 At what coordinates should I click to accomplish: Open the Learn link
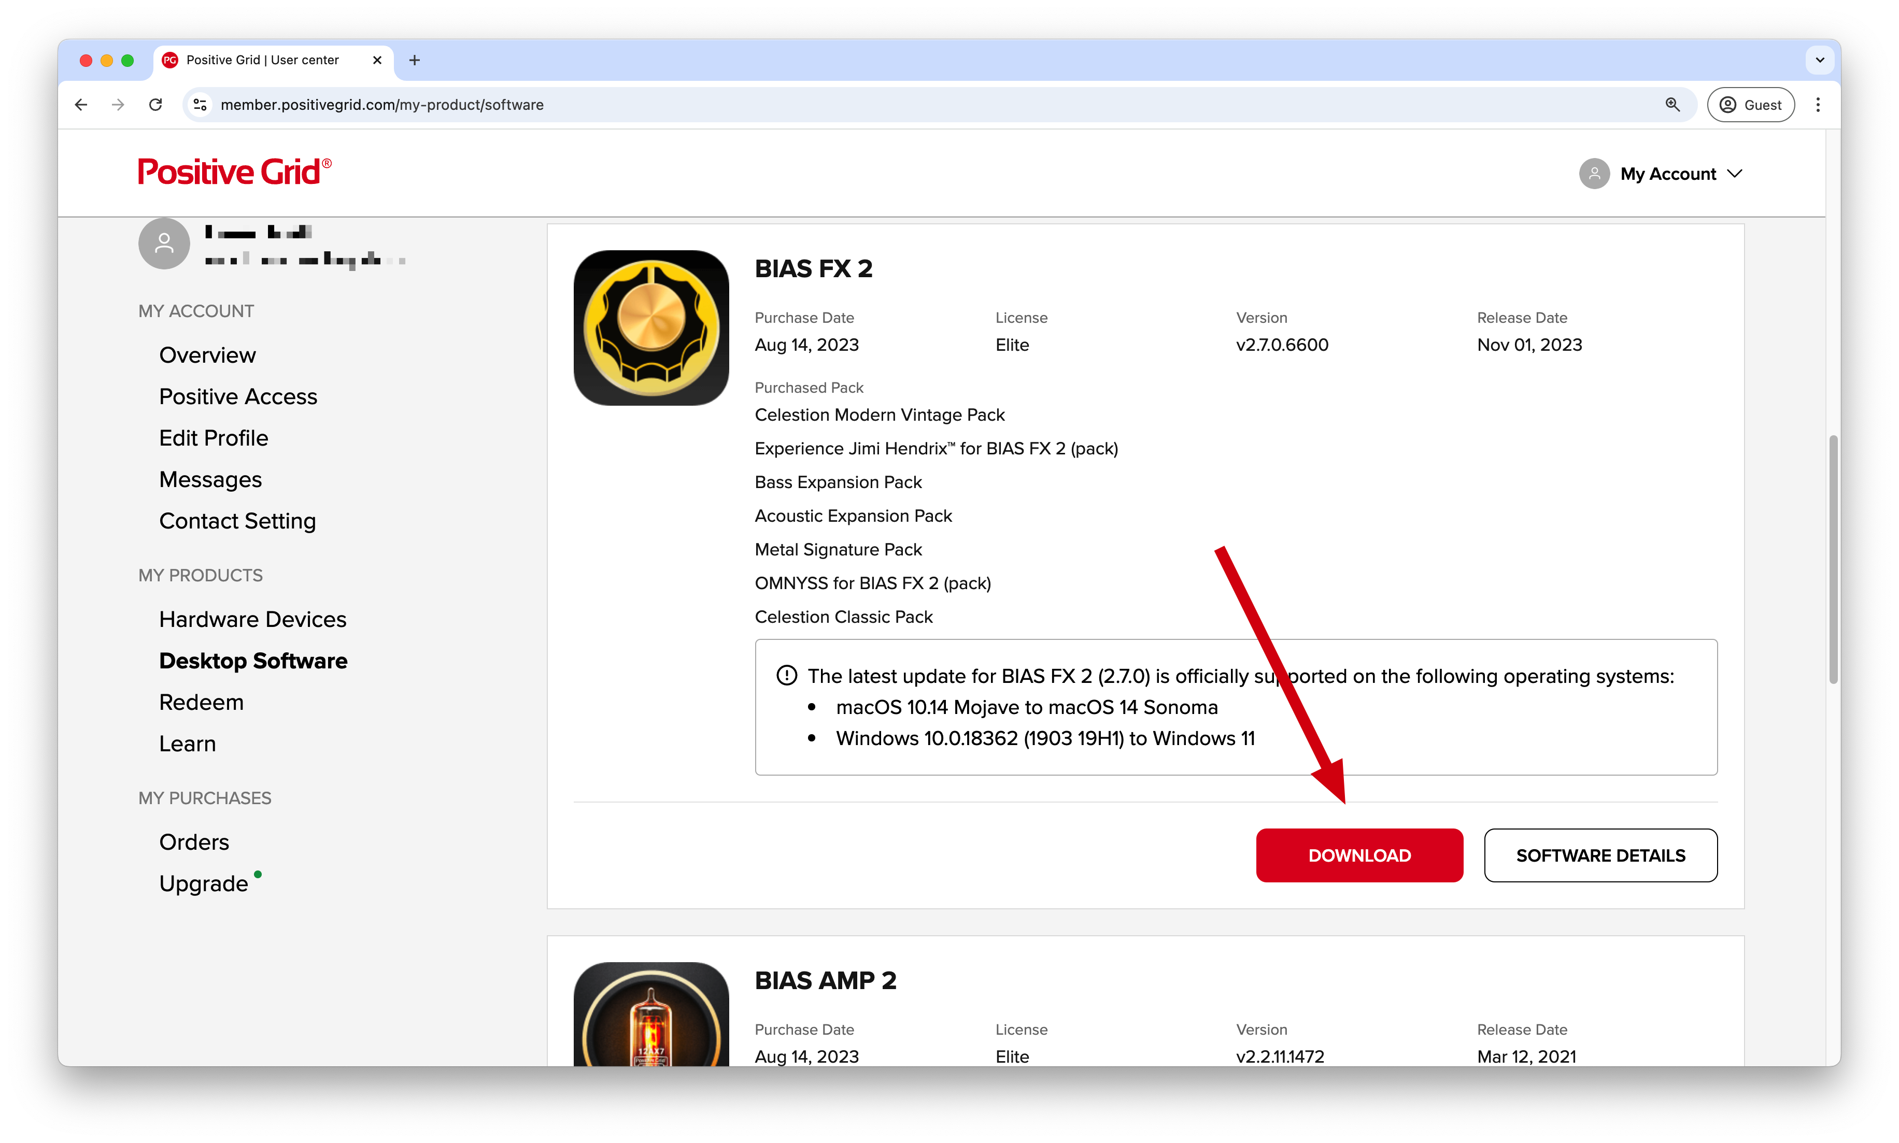[187, 744]
